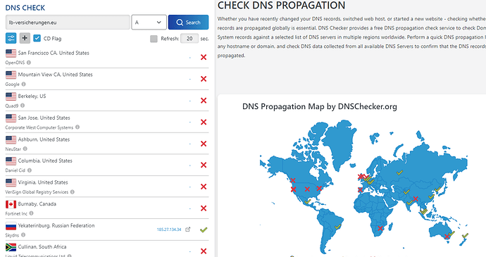Click red X status for Mountain View
The height and width of the screenshot is (257, 486).
coord(204,79)
